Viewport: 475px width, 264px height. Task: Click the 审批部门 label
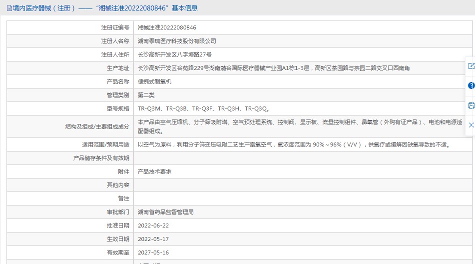[x=118, y=212]
